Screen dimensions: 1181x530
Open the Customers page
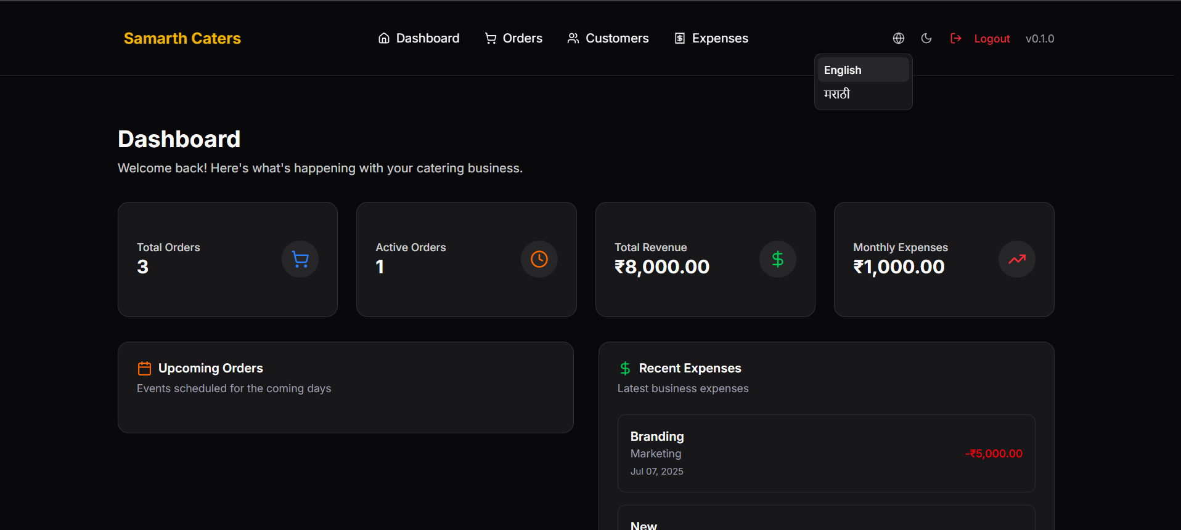tap(616, 38)
